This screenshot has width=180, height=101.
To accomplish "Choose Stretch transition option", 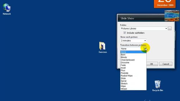I will click(133, 84).
